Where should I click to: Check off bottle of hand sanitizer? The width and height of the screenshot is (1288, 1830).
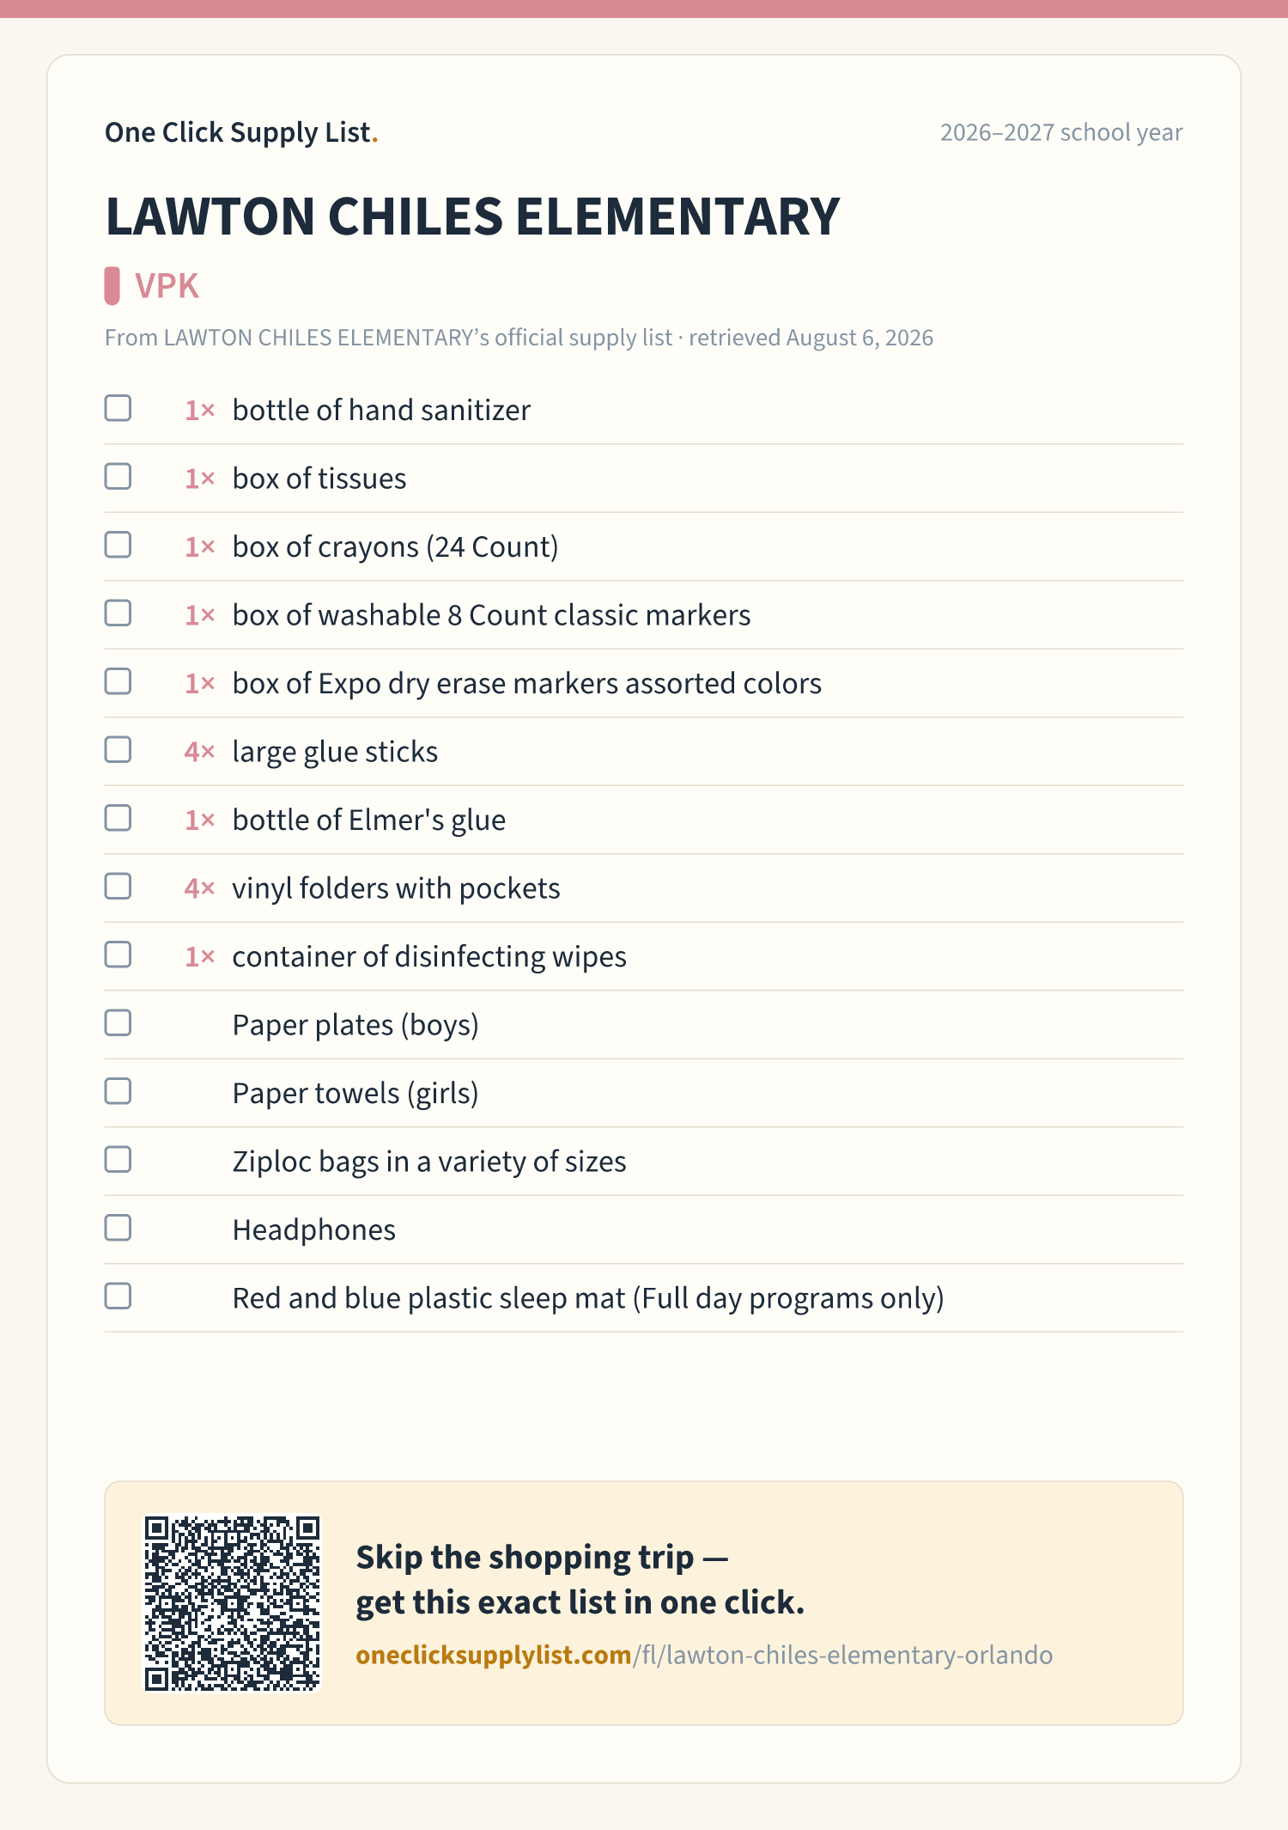click(118, 408)
